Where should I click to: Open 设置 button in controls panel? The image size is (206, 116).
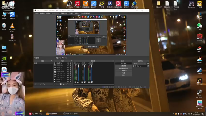pos(124,73)
